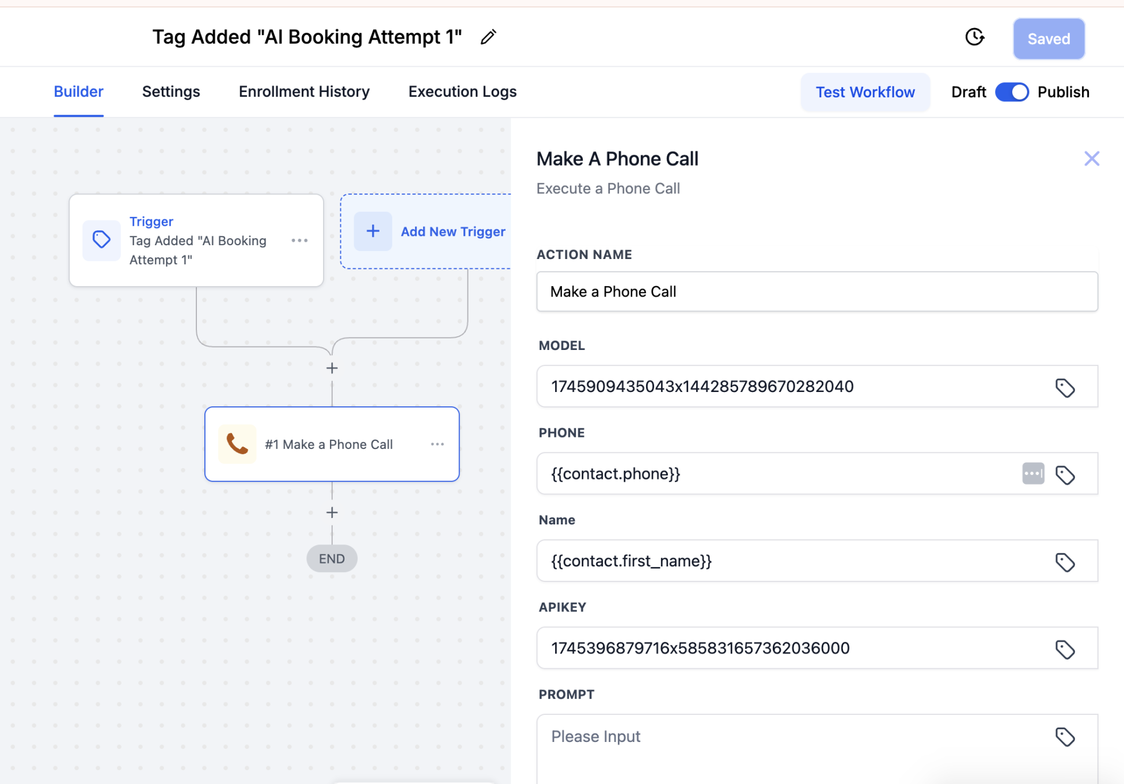The image size is (1124, 784).
Task: Click the gray ellipsis icon in PHONE field
Action: click(x=1033, y=474)
